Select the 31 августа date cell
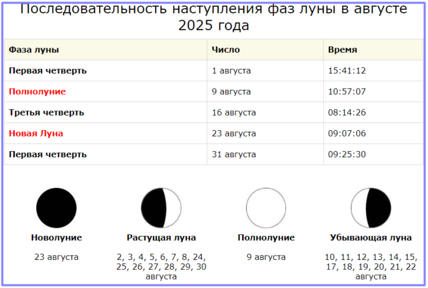Screen dimensions: 428x288 click(234, 154)
